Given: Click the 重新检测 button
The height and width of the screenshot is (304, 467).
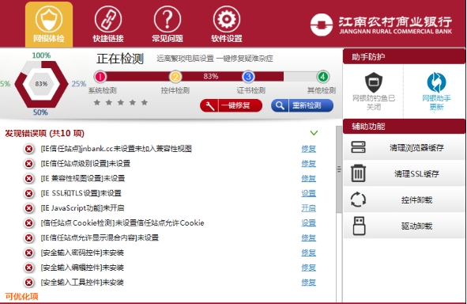Looking at the screenshot, I should [x=302, y=105].
